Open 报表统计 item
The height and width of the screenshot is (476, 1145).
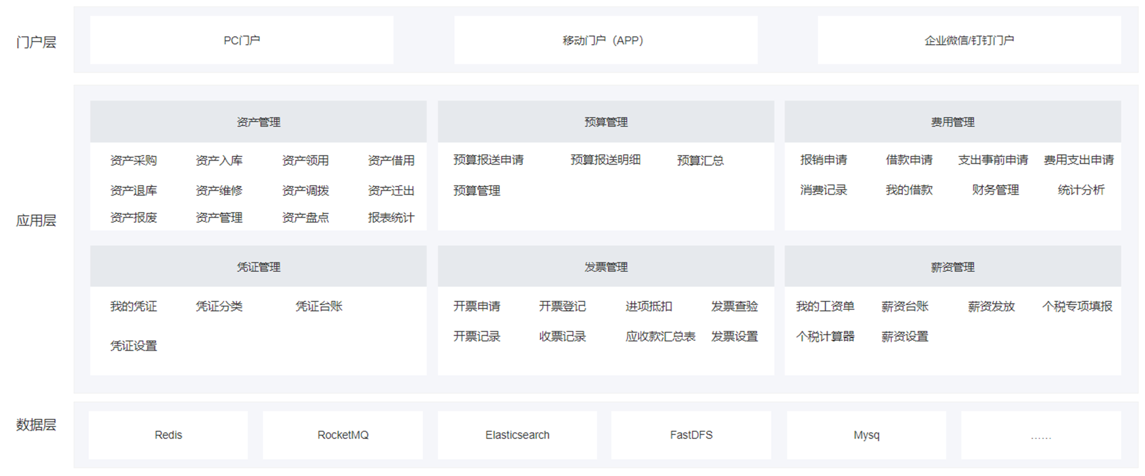point(391,218)
